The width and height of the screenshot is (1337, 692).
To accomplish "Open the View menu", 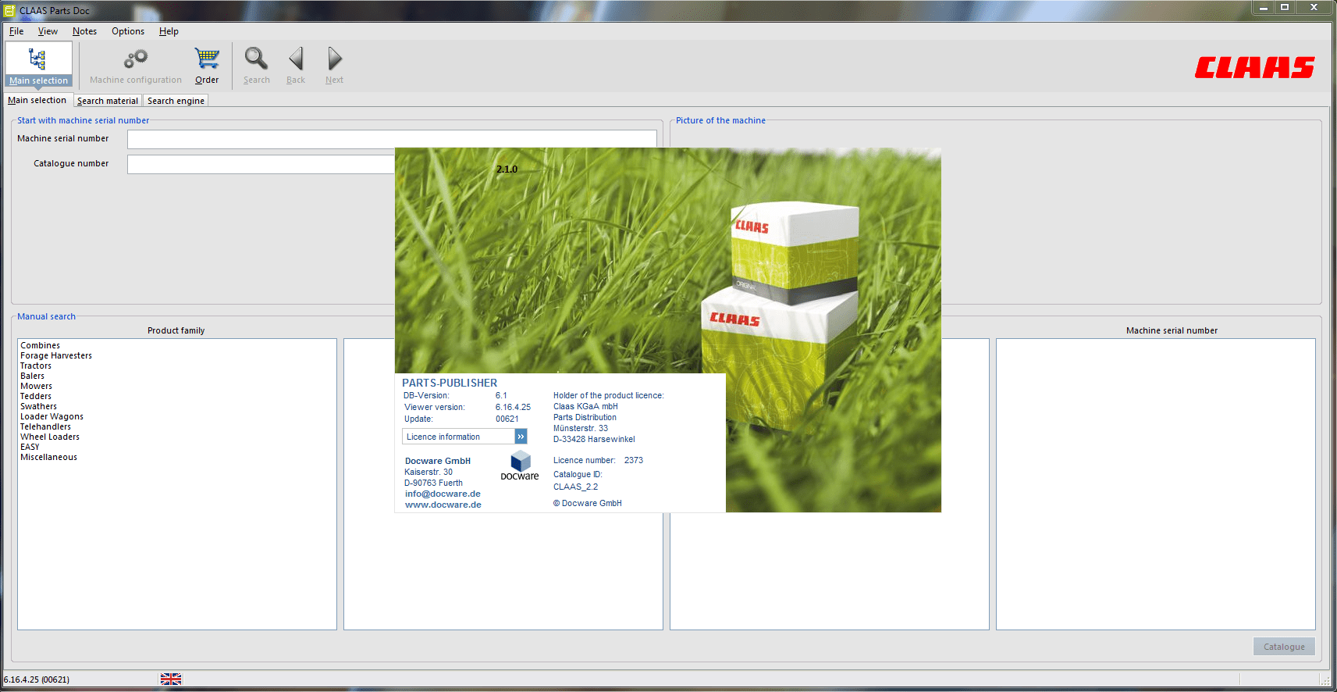I will (x=48, y=31).
